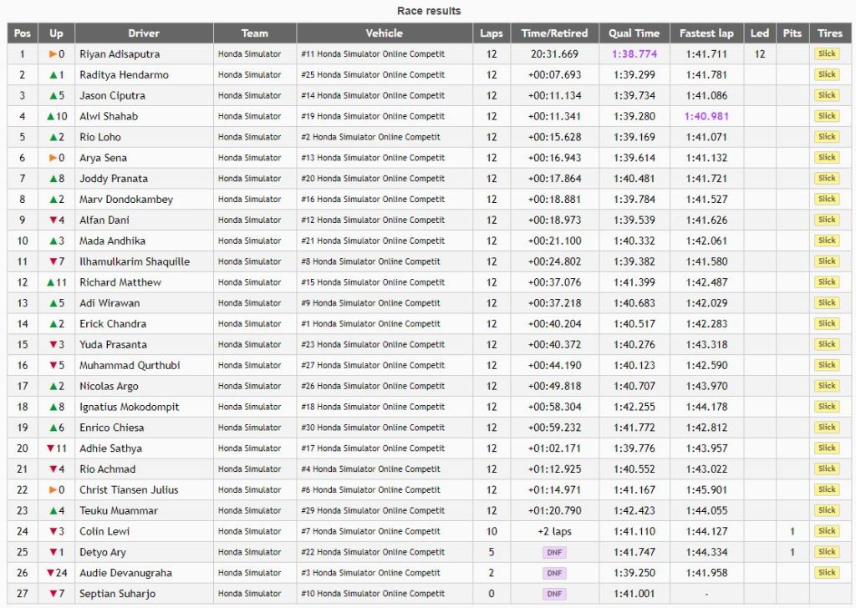The width and height of the screenshot is (856, 608).
Task: Click the DNF badge in Septian Suharjo's row
Action: 554,594
